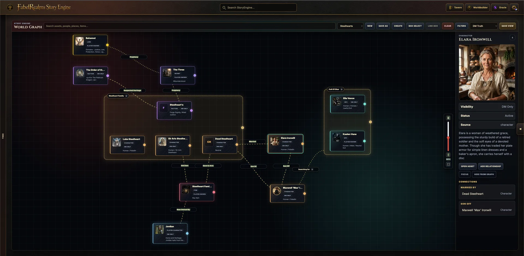Click the red zoom slider handle
Viewport: 524px width, 256px height.
click(448, 138)
